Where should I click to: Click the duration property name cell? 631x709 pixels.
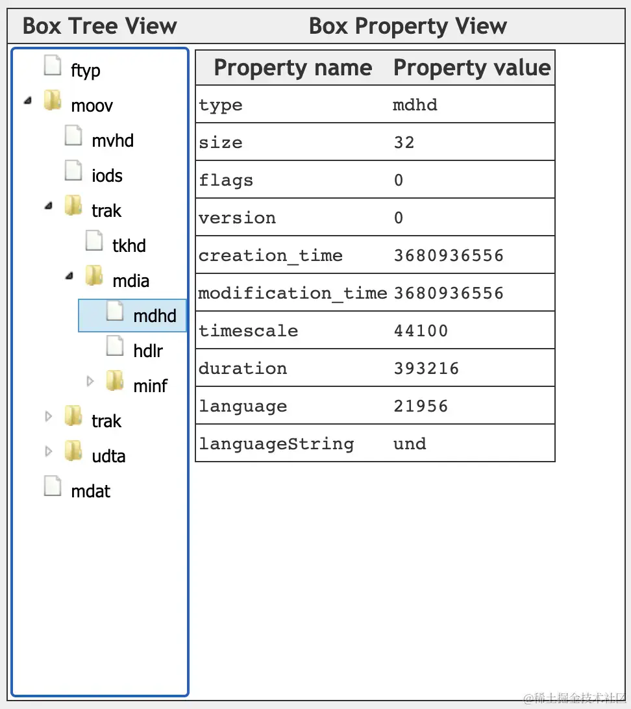point(293,367)
